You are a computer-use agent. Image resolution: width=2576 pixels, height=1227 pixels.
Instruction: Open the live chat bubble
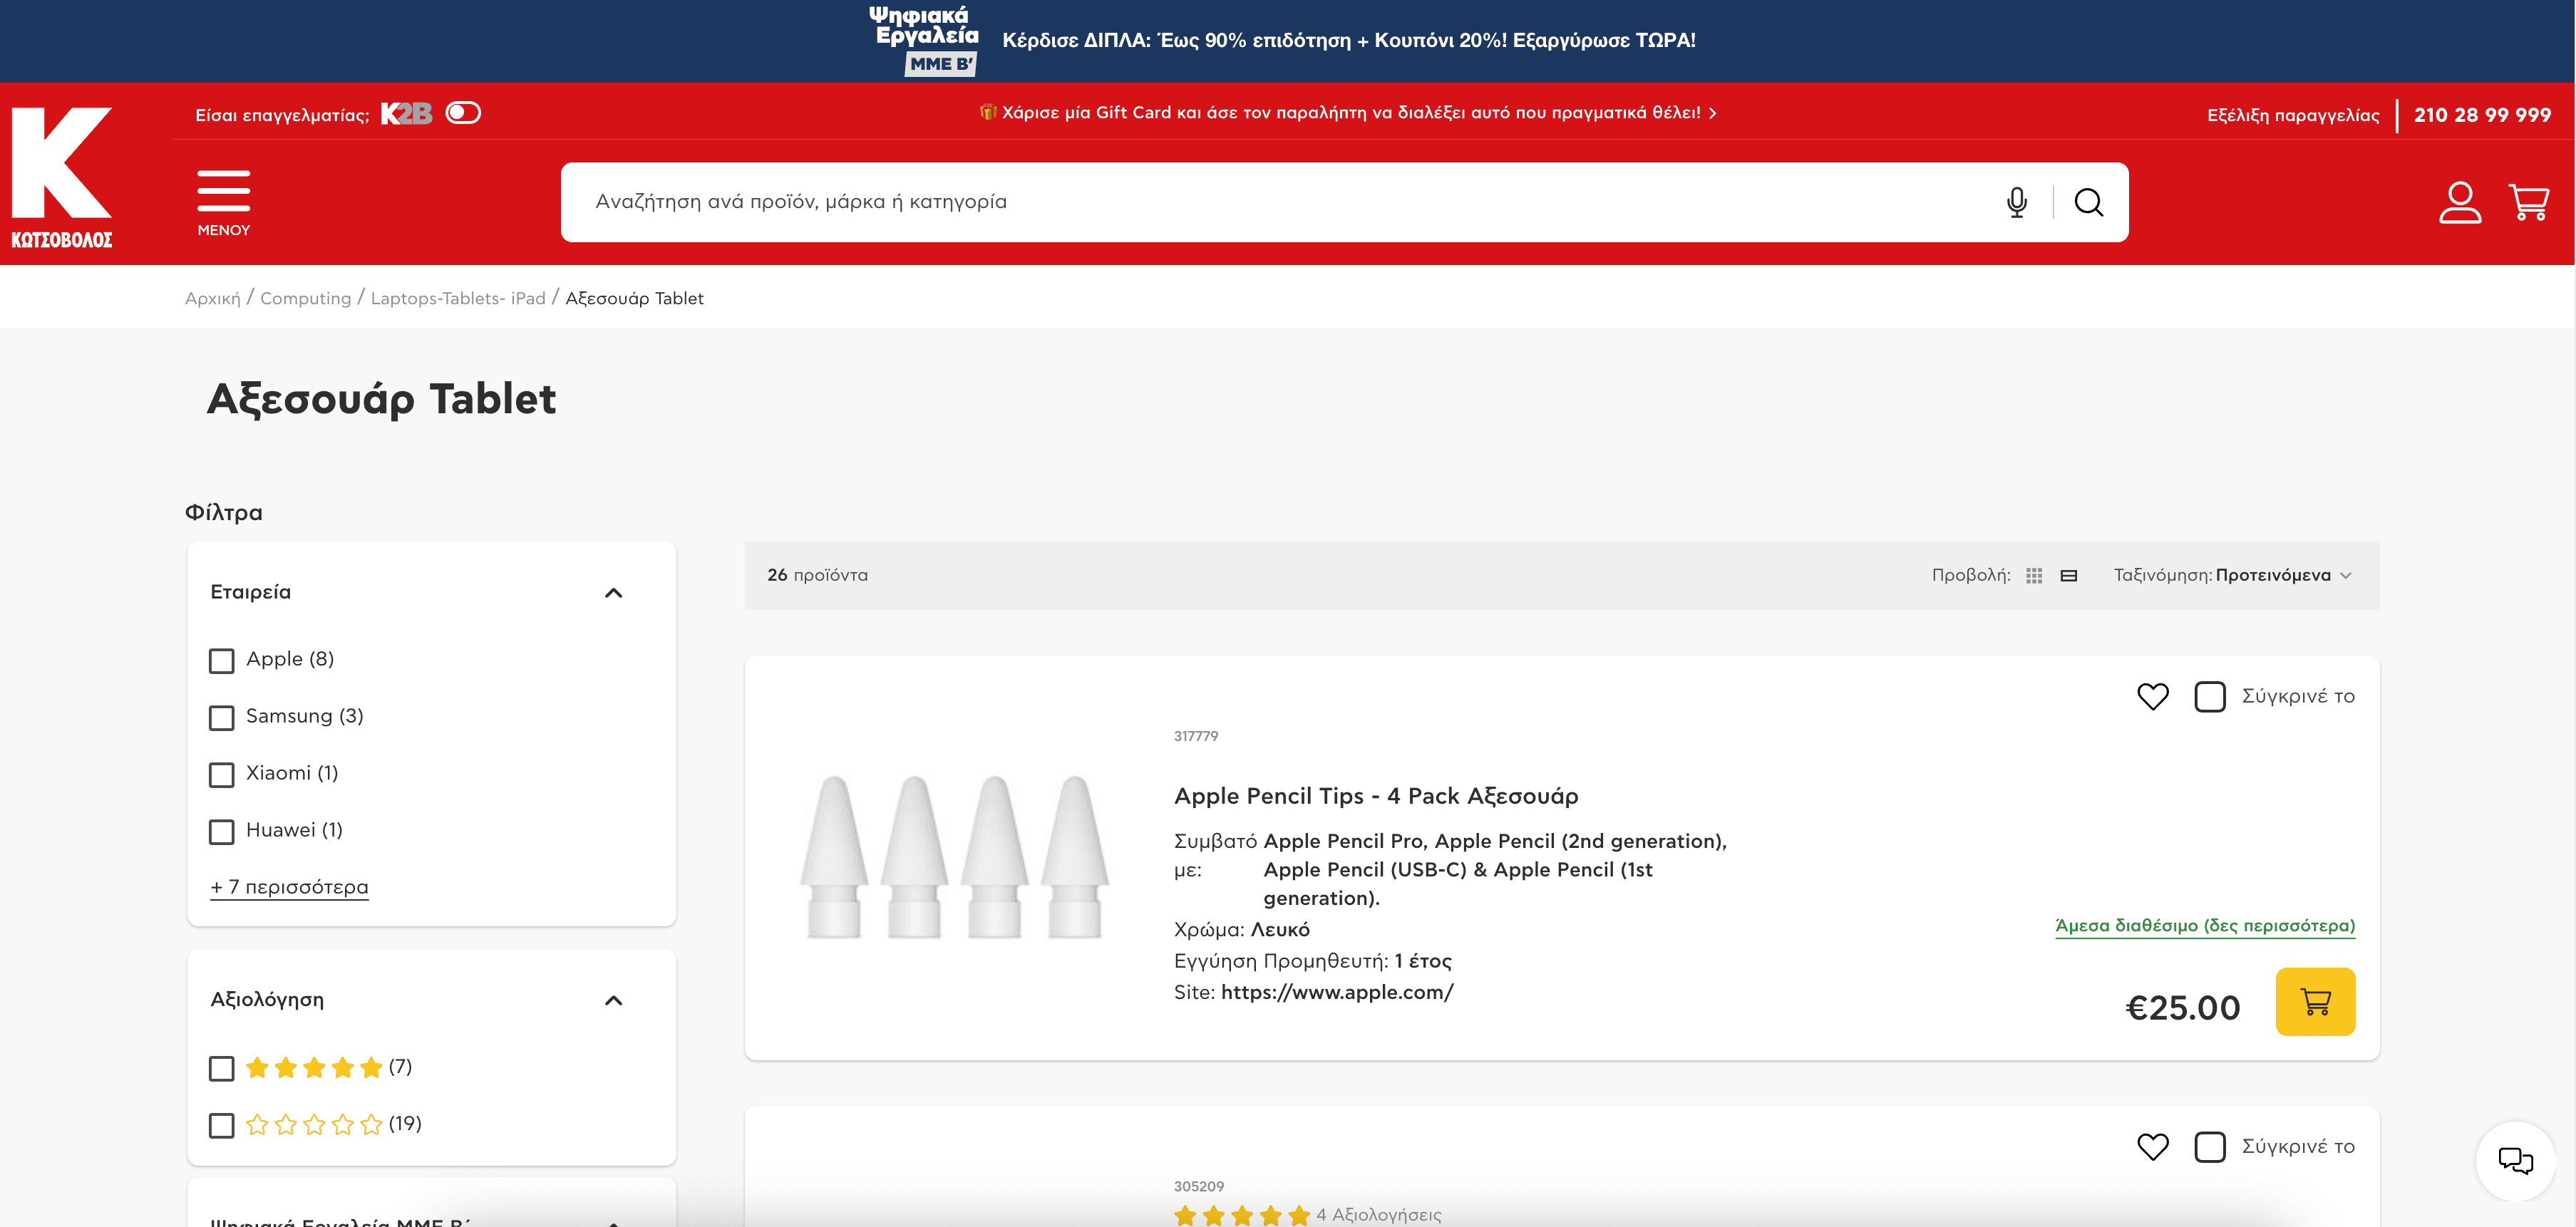click(x=2515, y=1160)
